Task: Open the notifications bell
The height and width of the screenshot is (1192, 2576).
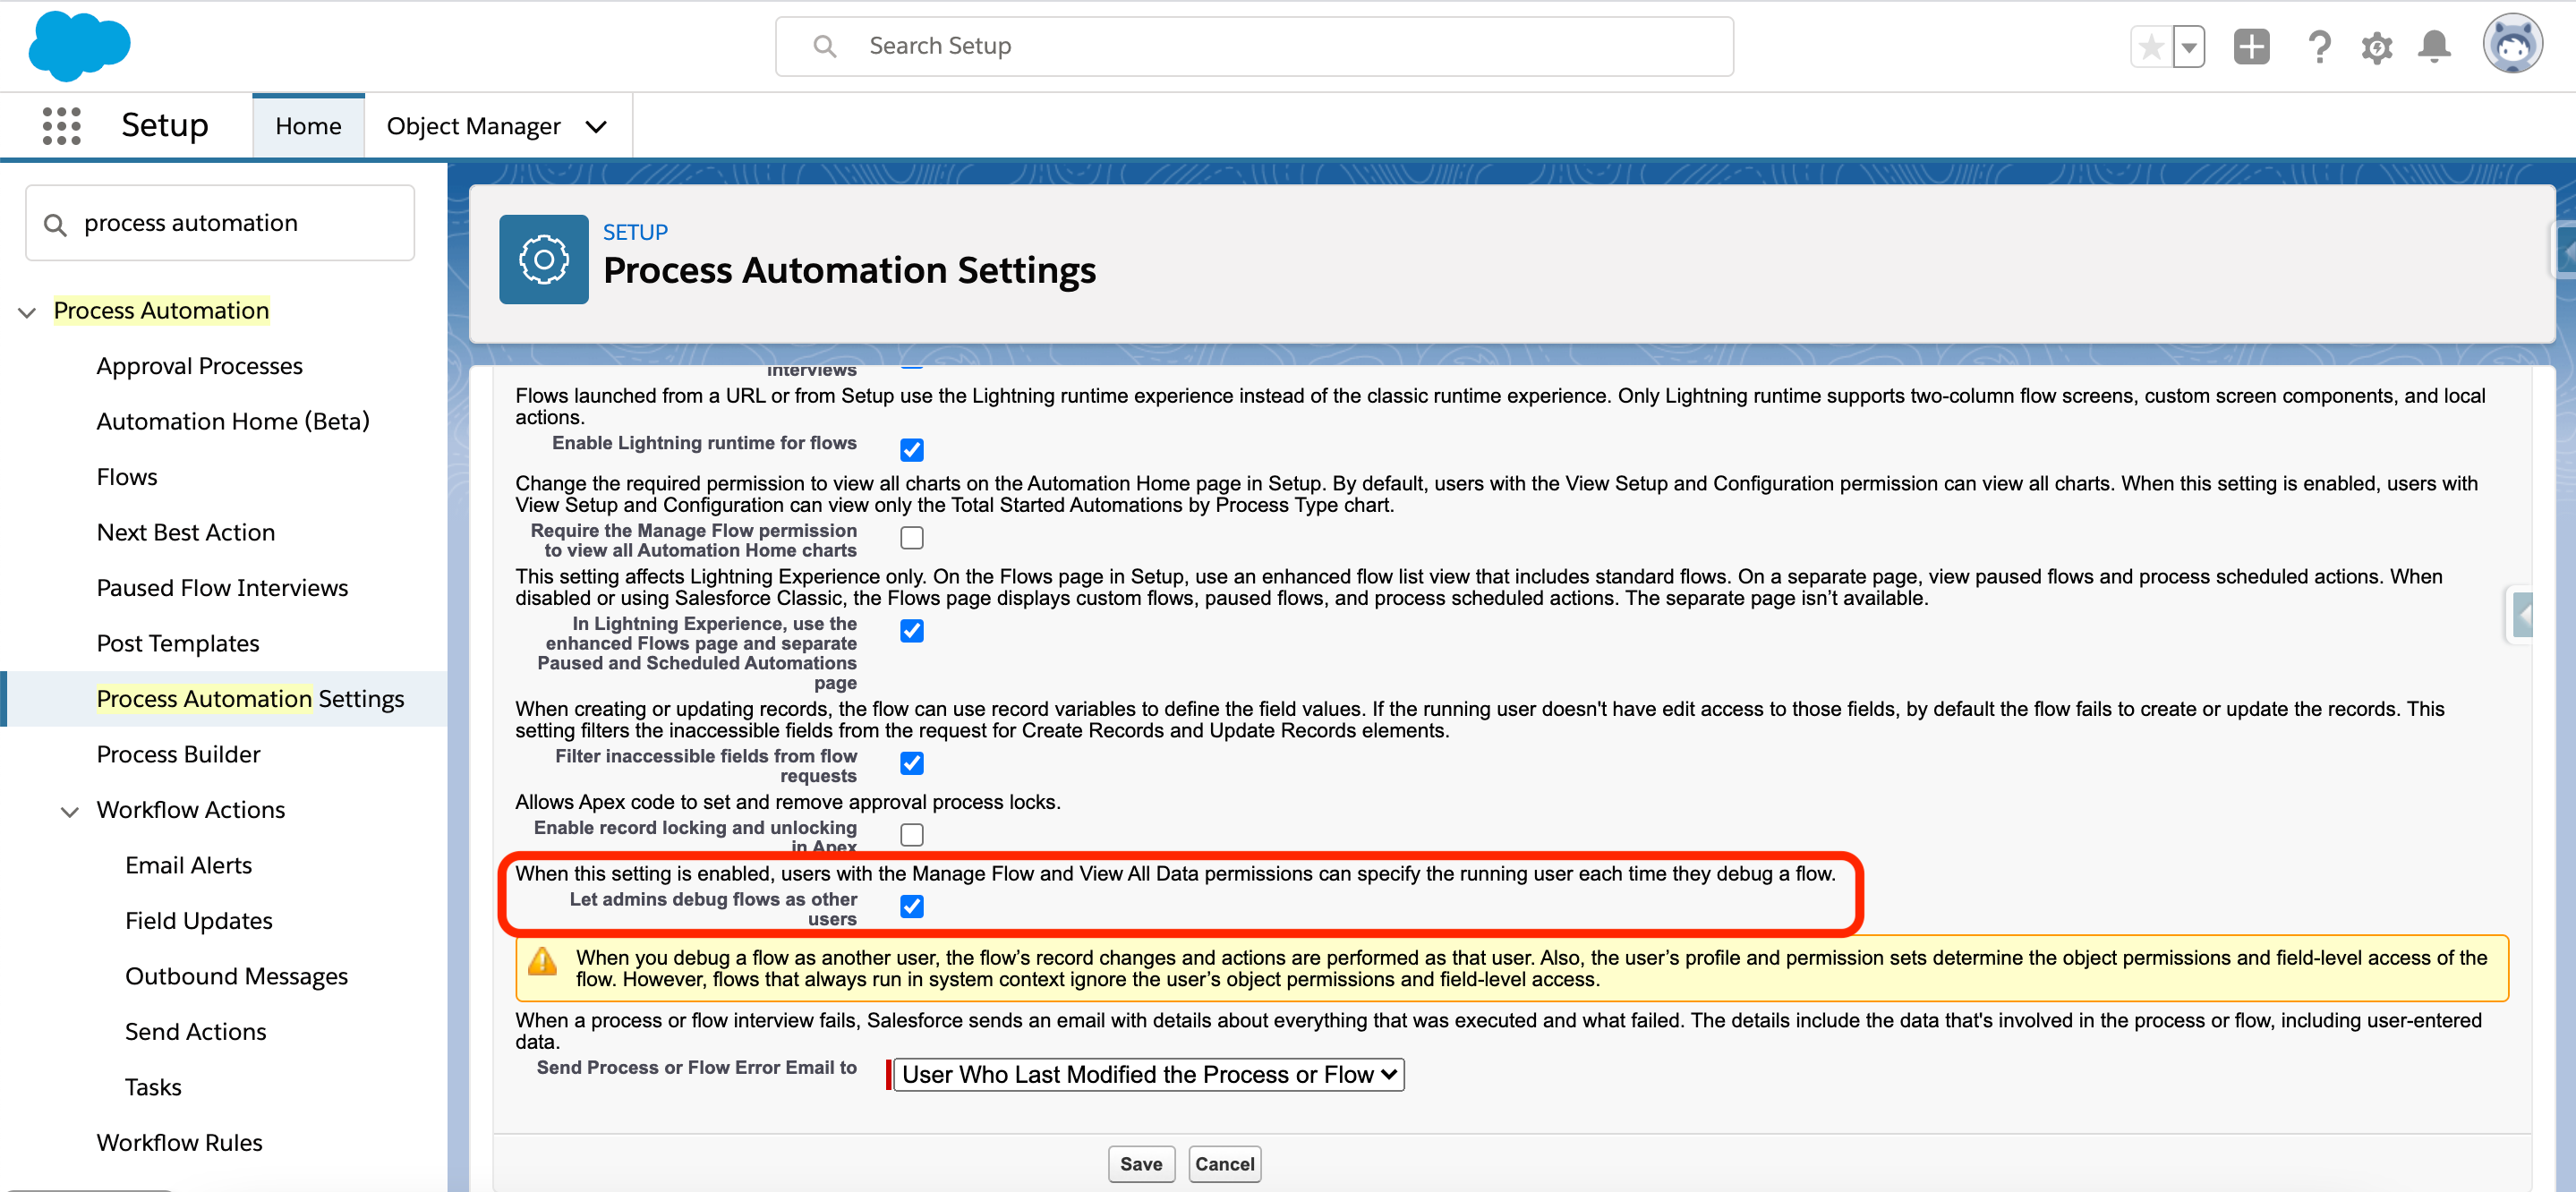Action: click(x=2434, y=47)
